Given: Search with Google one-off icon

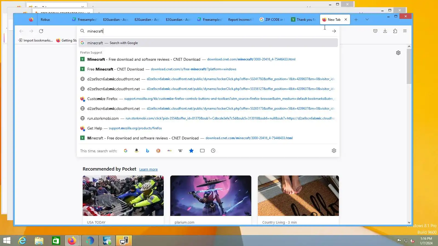Looking at the screenshot, I should pos(126,151).
